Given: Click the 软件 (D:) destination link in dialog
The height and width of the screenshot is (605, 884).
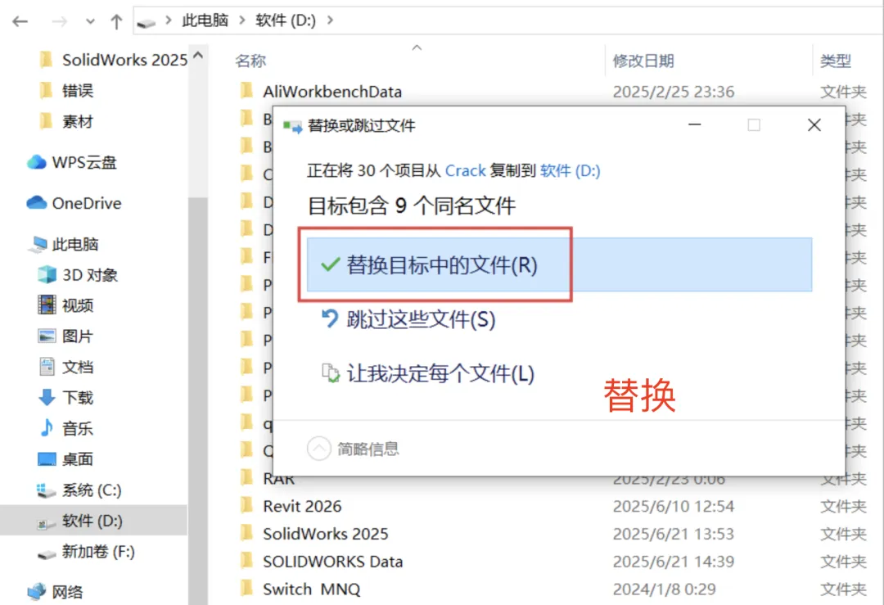Looking at the screenshot, I should pos(570,170).
